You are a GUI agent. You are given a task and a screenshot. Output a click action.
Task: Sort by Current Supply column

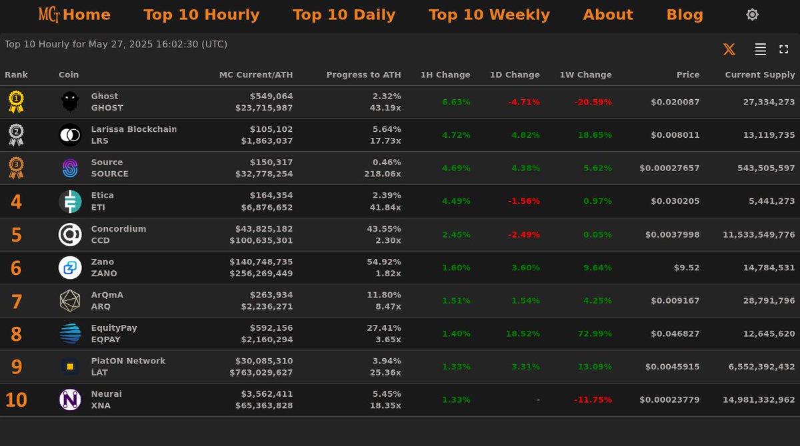760,75
